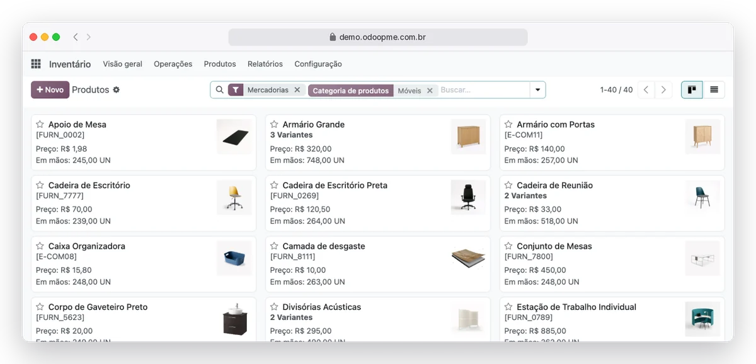Click the Cadeira de Reunião image
Image resolution: width=756 pixels, height=364 pixels.
[702, 197]
